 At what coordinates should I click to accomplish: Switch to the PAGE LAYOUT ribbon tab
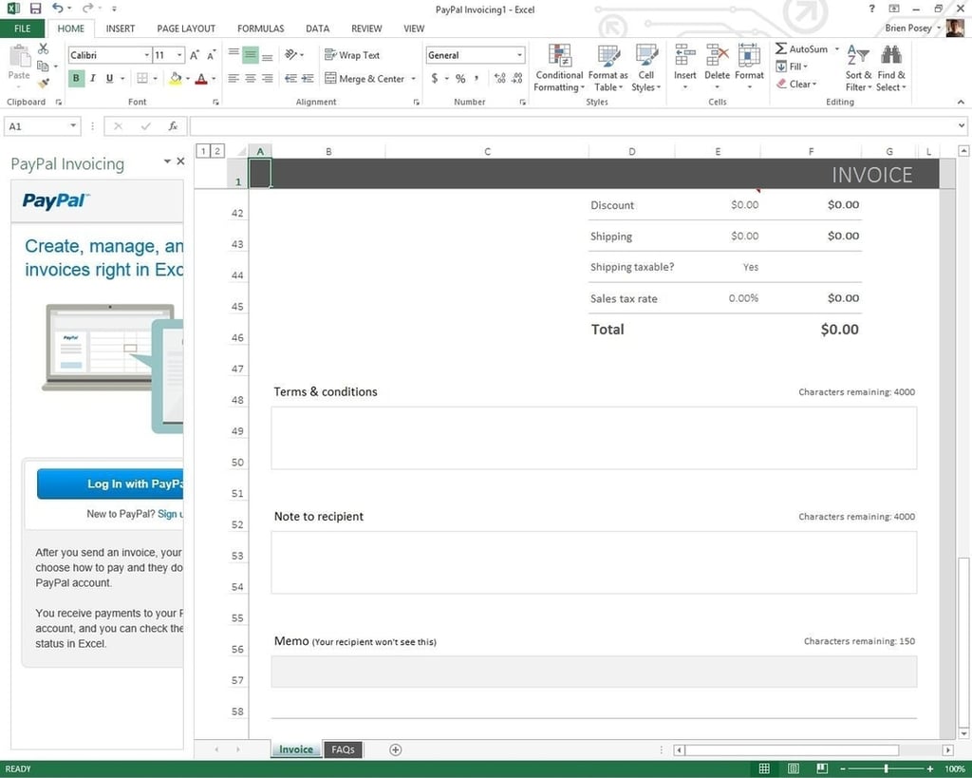(186, 28)
